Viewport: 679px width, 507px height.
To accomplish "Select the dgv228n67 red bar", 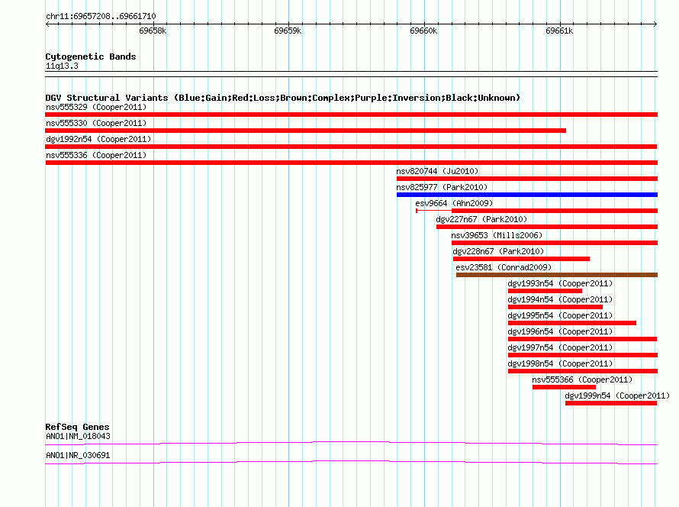I will (521, 259).
